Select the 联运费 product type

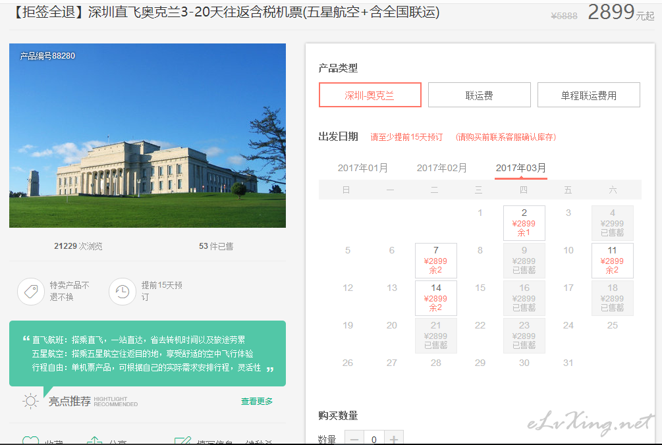tap(479, 95)
